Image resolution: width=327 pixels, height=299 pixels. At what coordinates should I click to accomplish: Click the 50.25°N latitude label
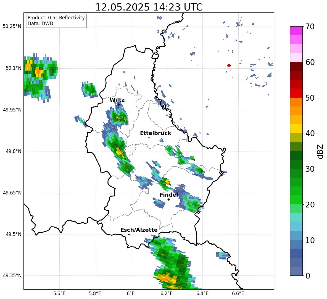point(12,27)
